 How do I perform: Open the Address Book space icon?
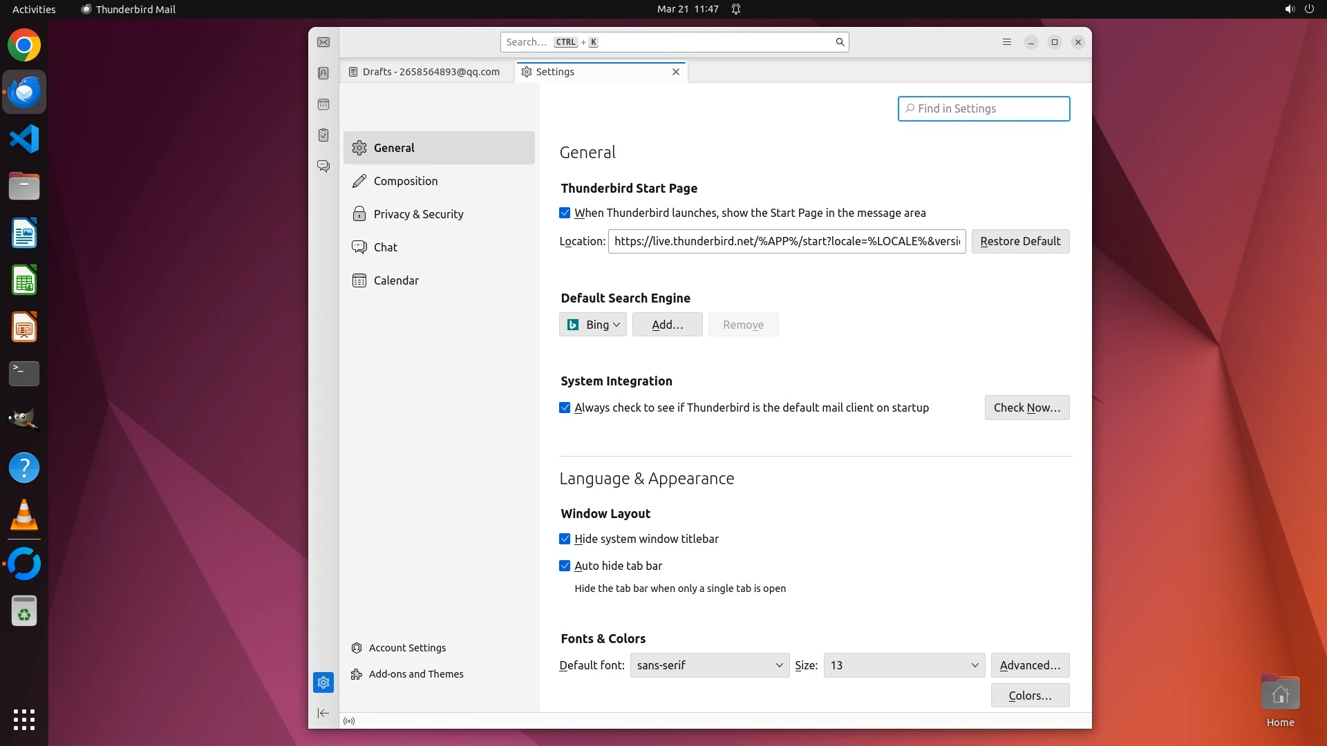coord(323,73)
